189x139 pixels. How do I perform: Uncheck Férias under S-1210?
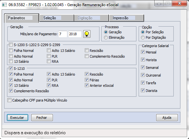[87, 80]
